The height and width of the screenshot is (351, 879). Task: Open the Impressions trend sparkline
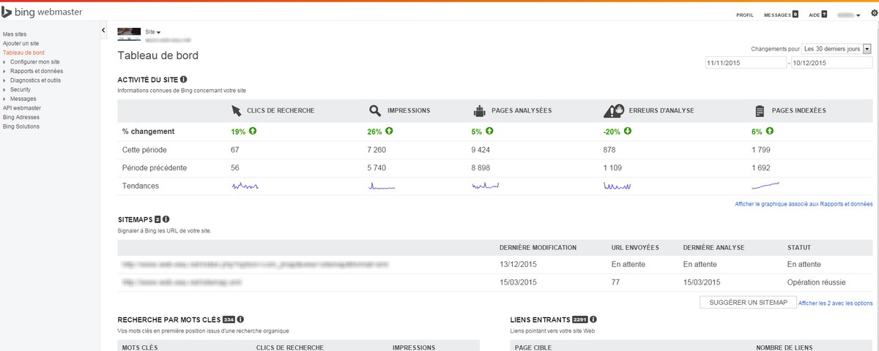coord(382,186)
